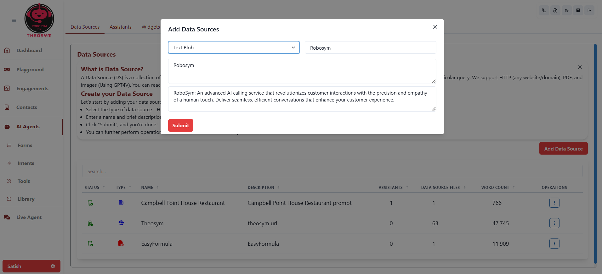Click the chat bubbles icon beside Live Agent
The image size is (602, 274).
7,217
